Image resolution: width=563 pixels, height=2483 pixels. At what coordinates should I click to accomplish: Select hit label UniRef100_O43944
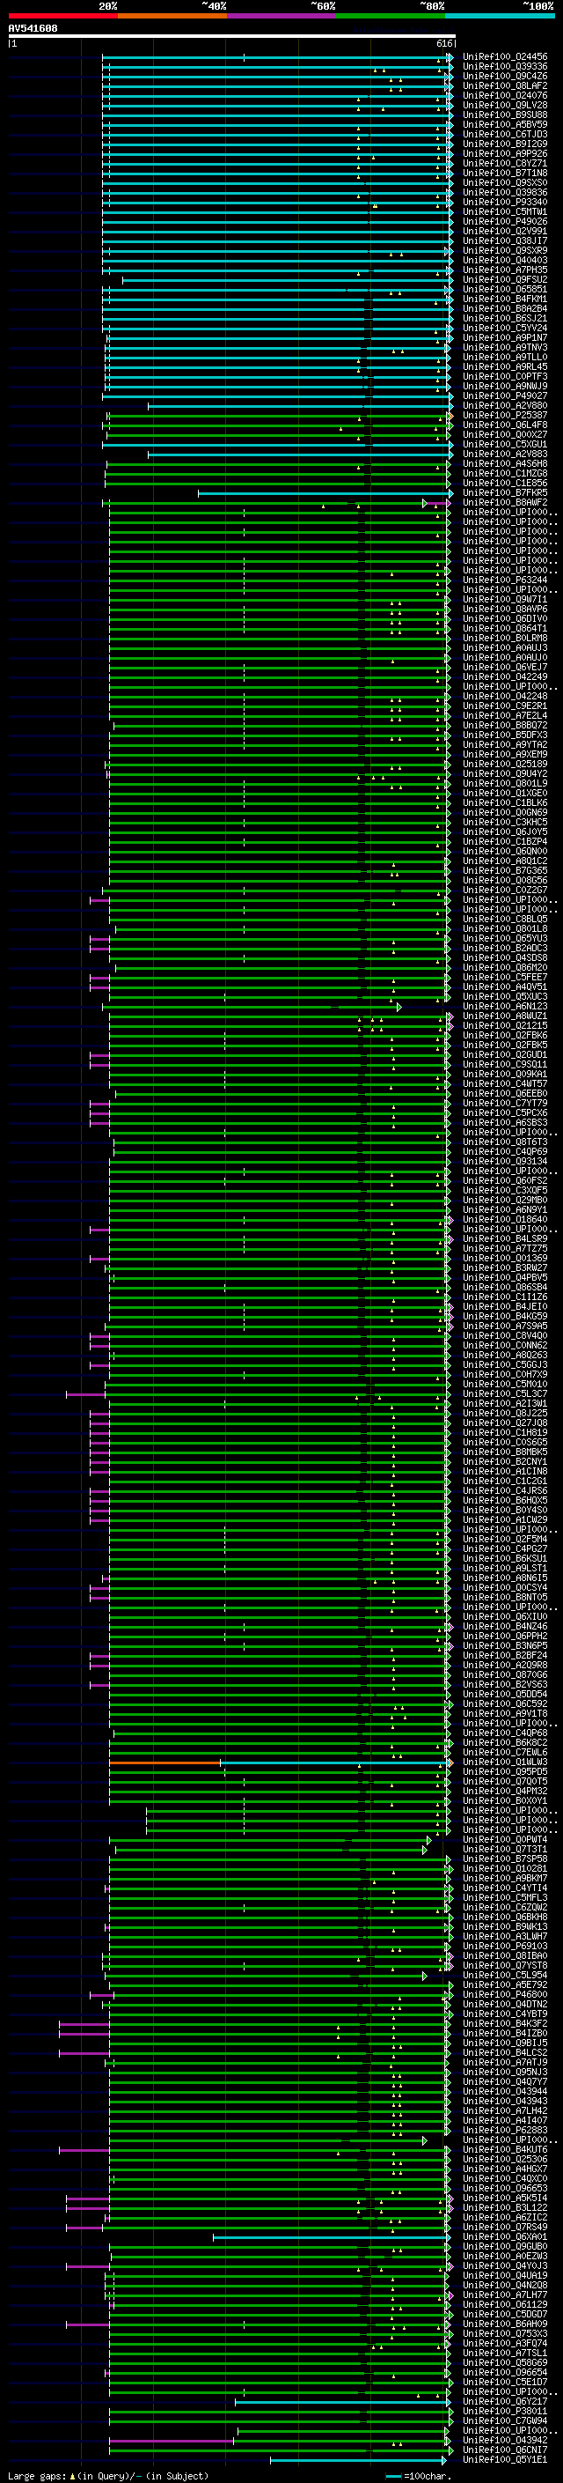coord(505,2092)
